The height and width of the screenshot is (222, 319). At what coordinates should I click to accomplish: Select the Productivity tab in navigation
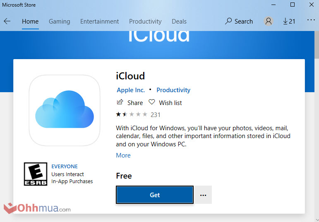145,21
